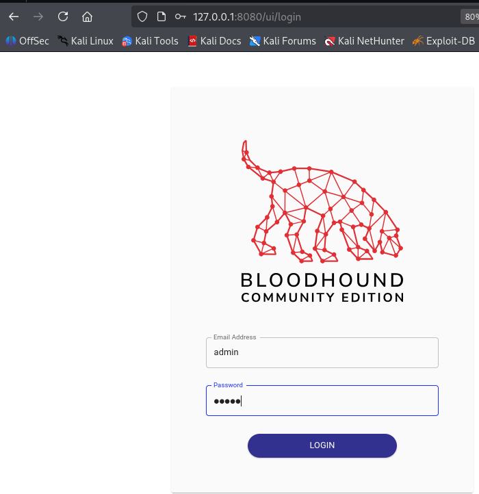Open the Exploit-DB bookmark
Image resolution: width=479 pixels, height=494 pixels.
coord(443,41)
